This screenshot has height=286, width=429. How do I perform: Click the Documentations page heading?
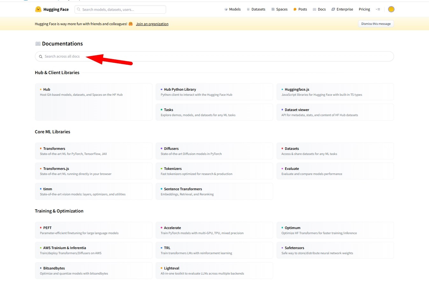[62, 44]
